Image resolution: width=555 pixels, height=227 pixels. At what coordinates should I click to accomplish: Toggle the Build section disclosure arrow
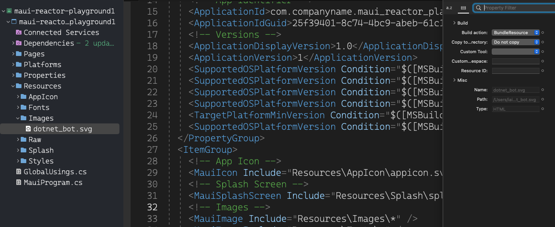pos(454,23)
